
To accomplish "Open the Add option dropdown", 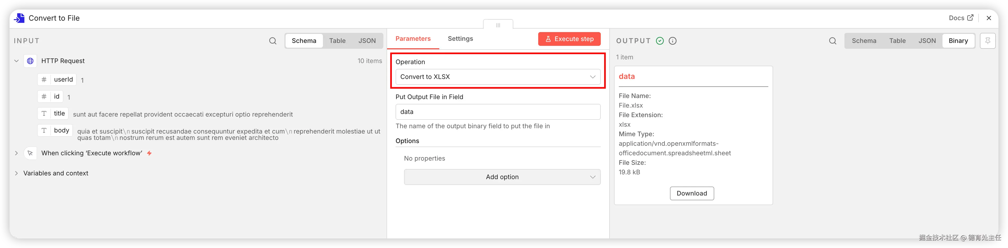I will [502, 177].
